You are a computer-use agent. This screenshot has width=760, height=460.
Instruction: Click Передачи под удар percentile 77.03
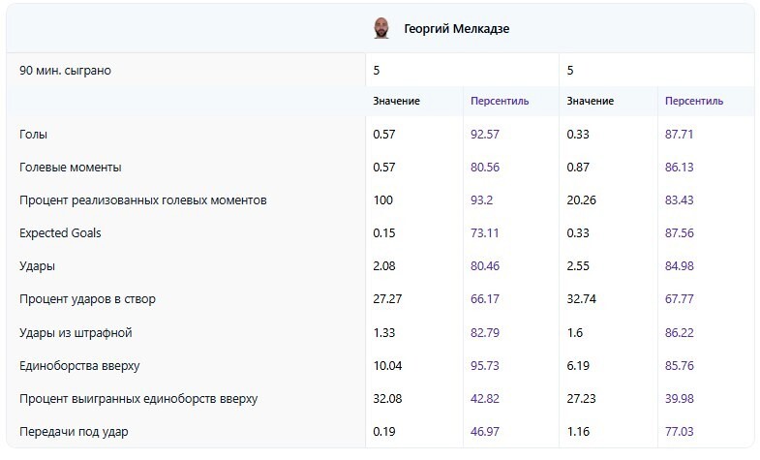pos(679,432)
